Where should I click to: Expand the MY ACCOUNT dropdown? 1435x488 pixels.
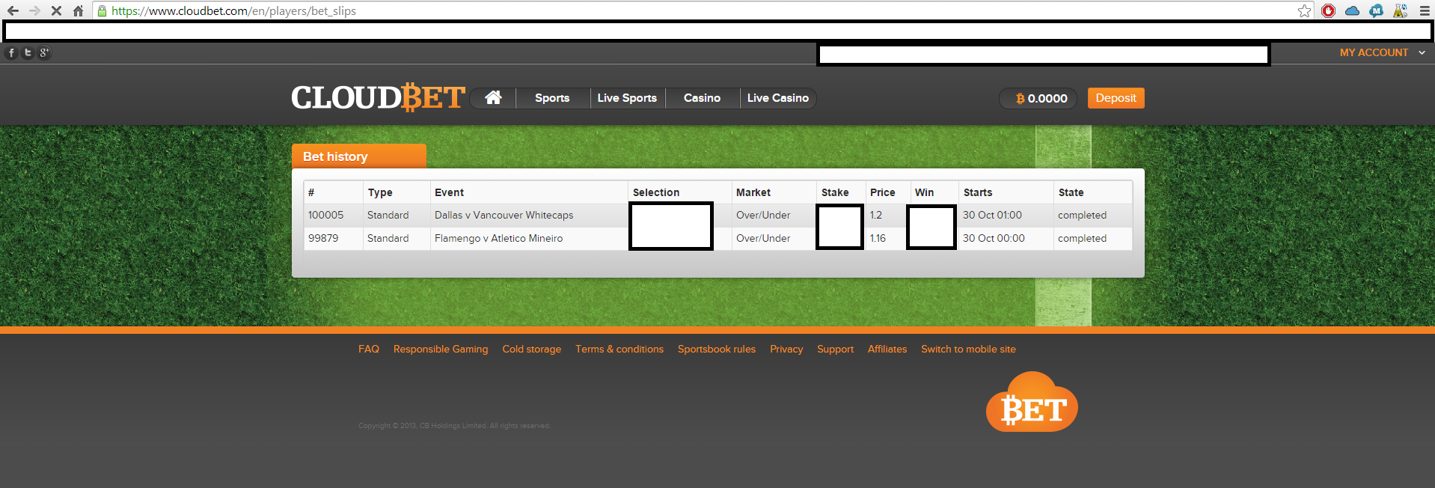pos(1382,52)
